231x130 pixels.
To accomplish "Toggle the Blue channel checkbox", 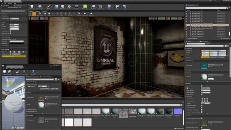I will point(19,52).
